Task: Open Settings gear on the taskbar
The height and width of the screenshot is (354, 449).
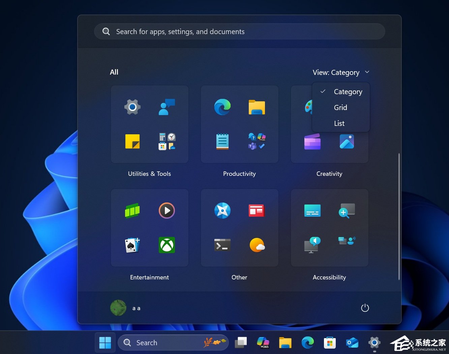Action: coord(375,343)
